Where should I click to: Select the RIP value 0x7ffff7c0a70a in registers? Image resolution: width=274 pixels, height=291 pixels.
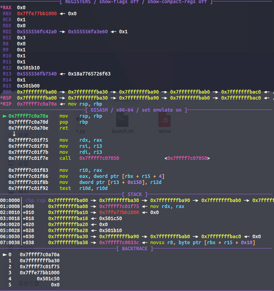(37, 104)
